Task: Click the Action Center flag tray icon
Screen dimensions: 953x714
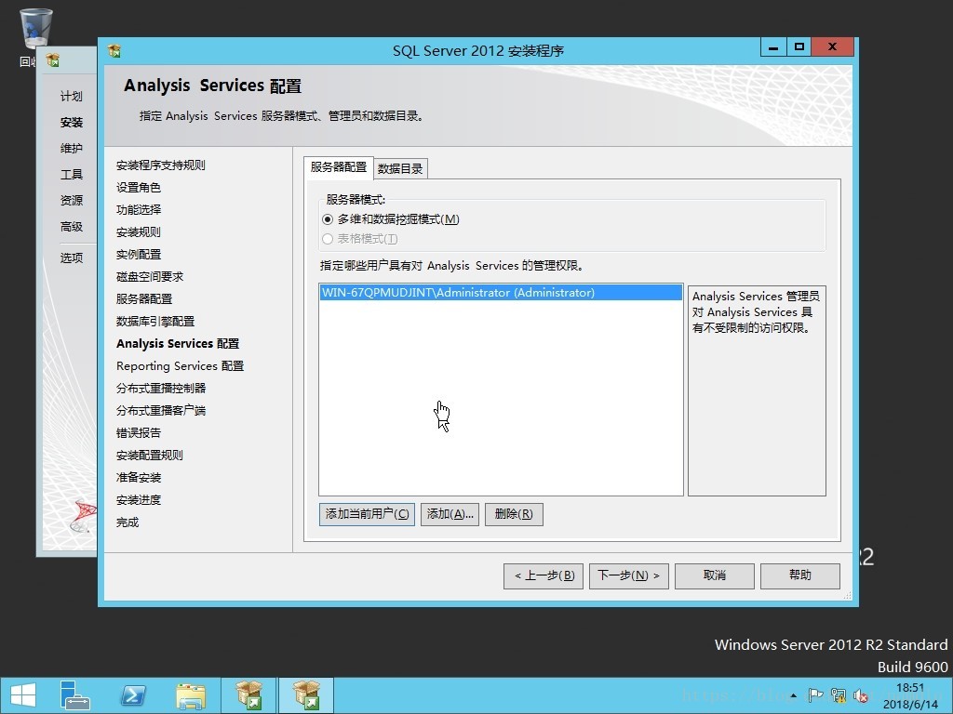Action: tap(815, 695)
